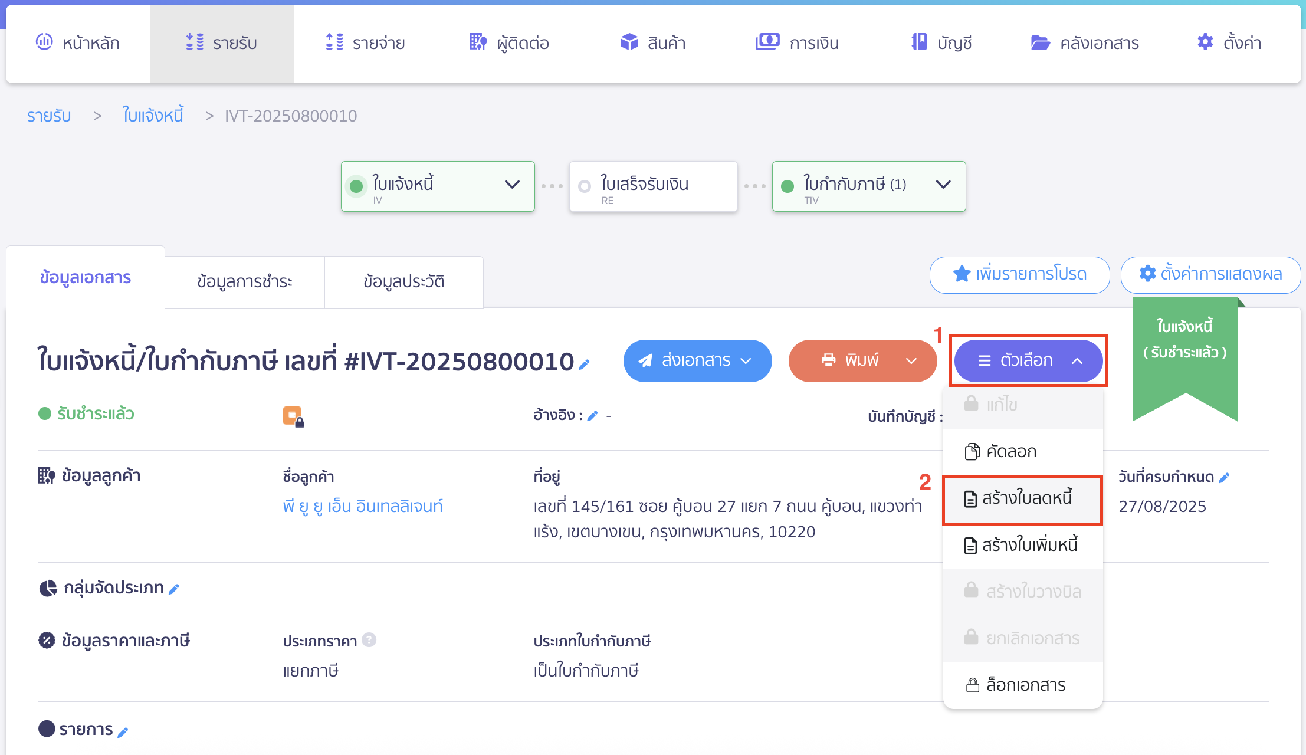Open the สินค้า products menu
This screenshot has width=1306, height=755.
pyautogui.click(x=653, y=43)
